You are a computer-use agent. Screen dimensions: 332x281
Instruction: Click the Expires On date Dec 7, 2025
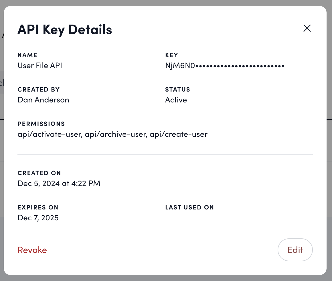pyautogui.click(x=38, y=218)
